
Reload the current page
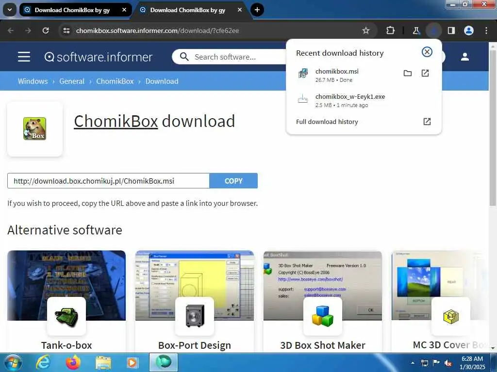[46, 31]
